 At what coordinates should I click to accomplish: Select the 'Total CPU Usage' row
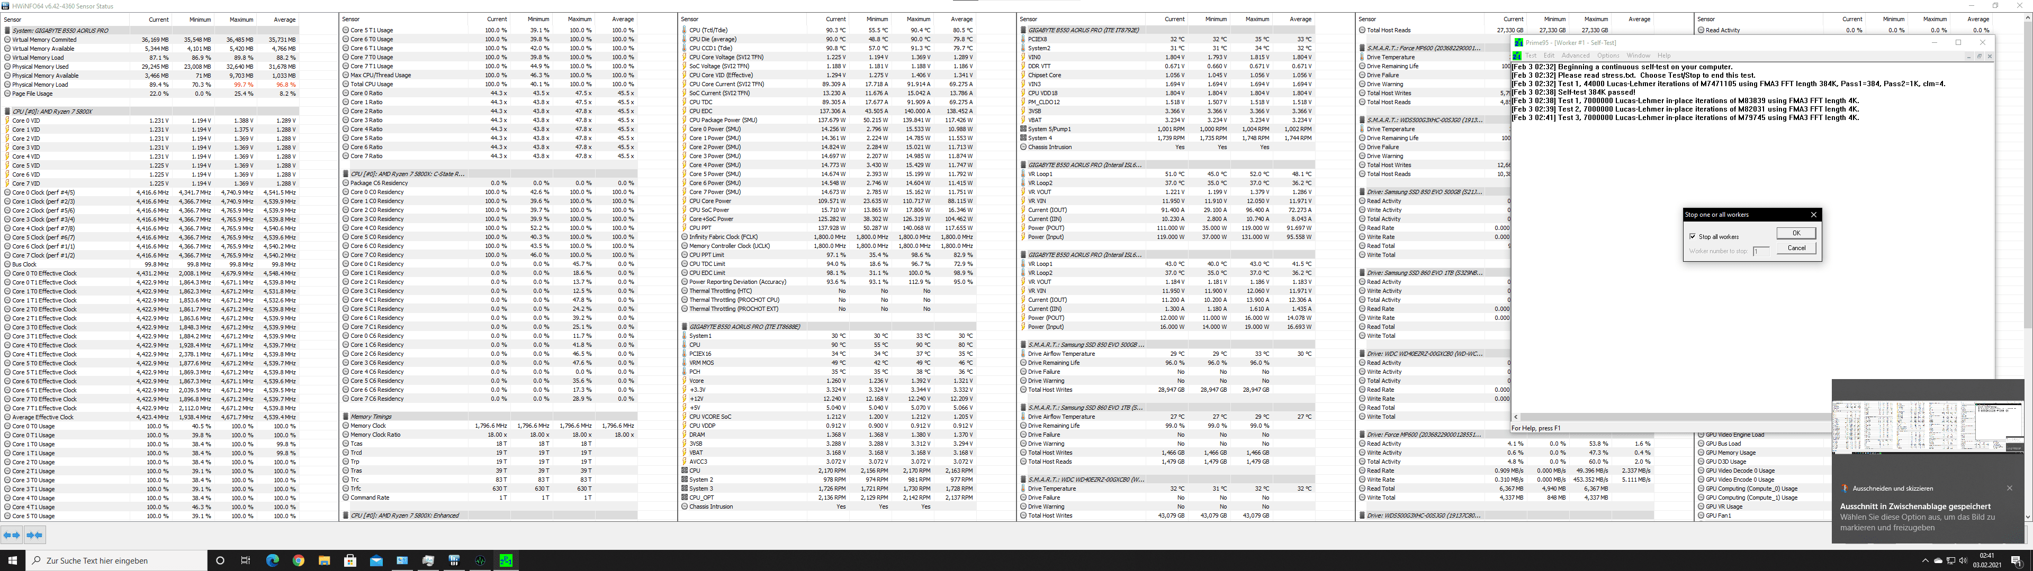click(x=490, y=85)
